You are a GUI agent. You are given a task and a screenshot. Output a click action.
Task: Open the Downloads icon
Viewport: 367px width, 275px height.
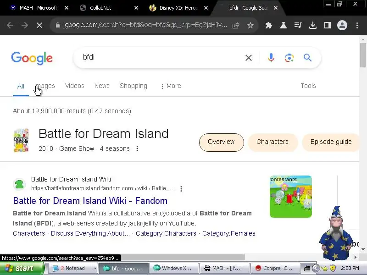coord(313,25)
